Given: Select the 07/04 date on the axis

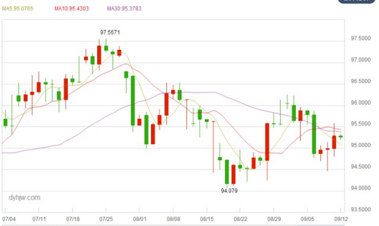Looking at the screenshot, I should [9, 218].
